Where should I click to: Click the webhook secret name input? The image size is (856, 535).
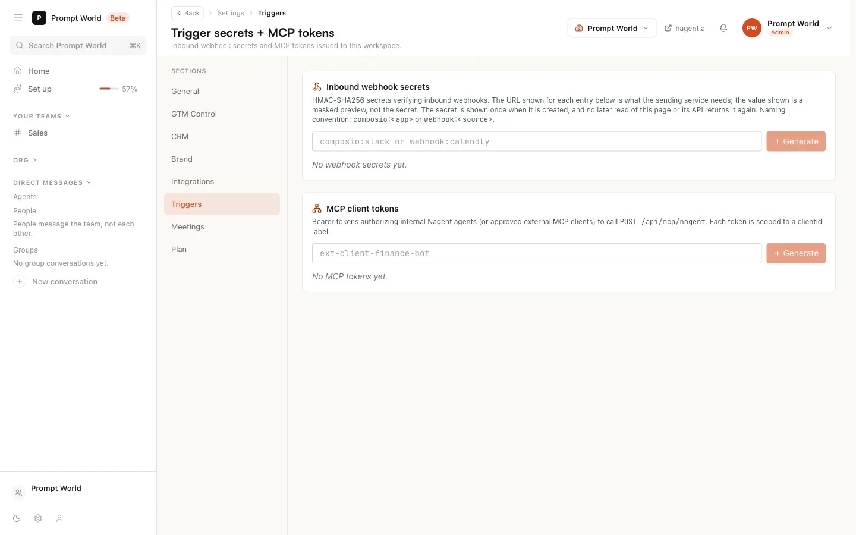[537, 141]
